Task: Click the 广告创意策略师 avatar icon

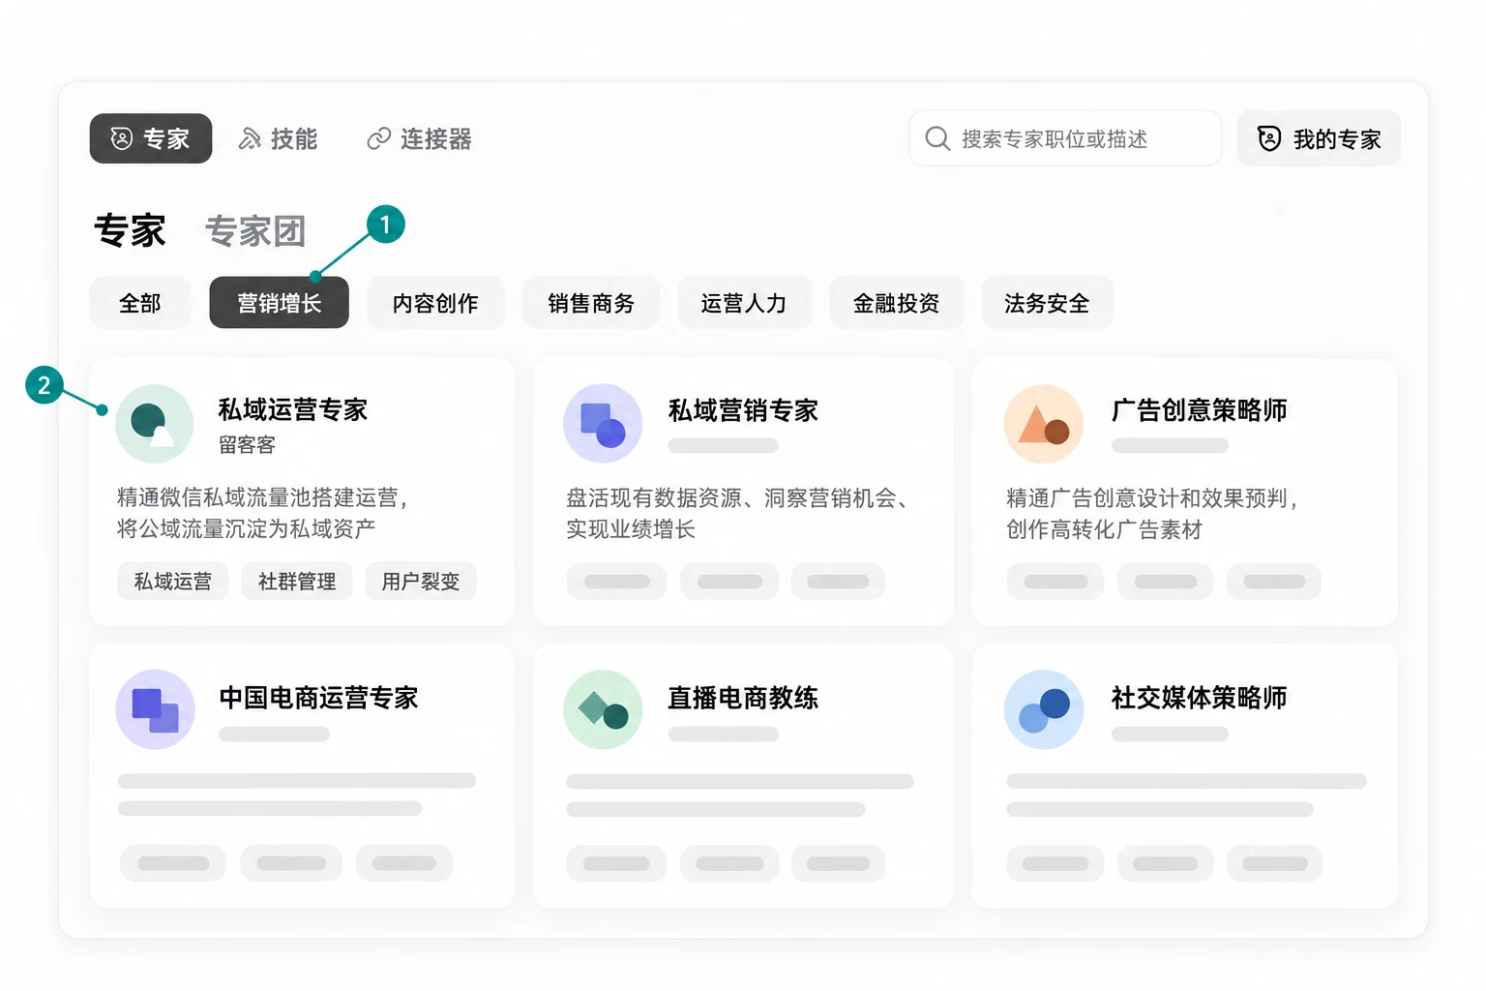Action: coord(1044,424)
